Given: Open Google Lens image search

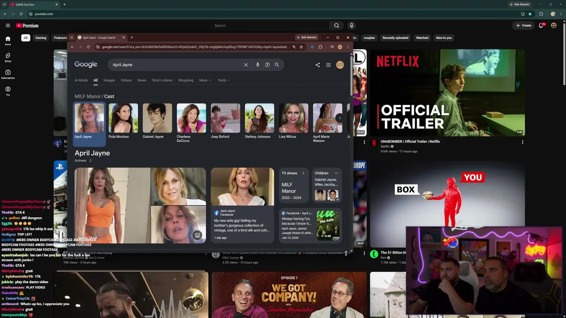Looking at the screenshot, I should click(x=267, y=65).
